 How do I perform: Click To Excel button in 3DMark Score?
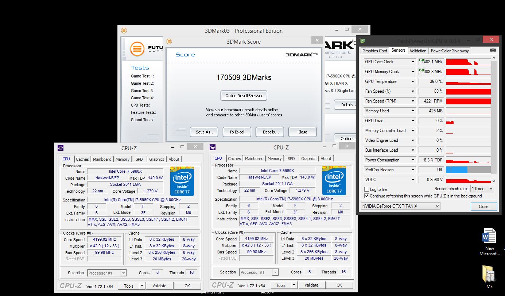pyautogui.click(x=237, y=132)
